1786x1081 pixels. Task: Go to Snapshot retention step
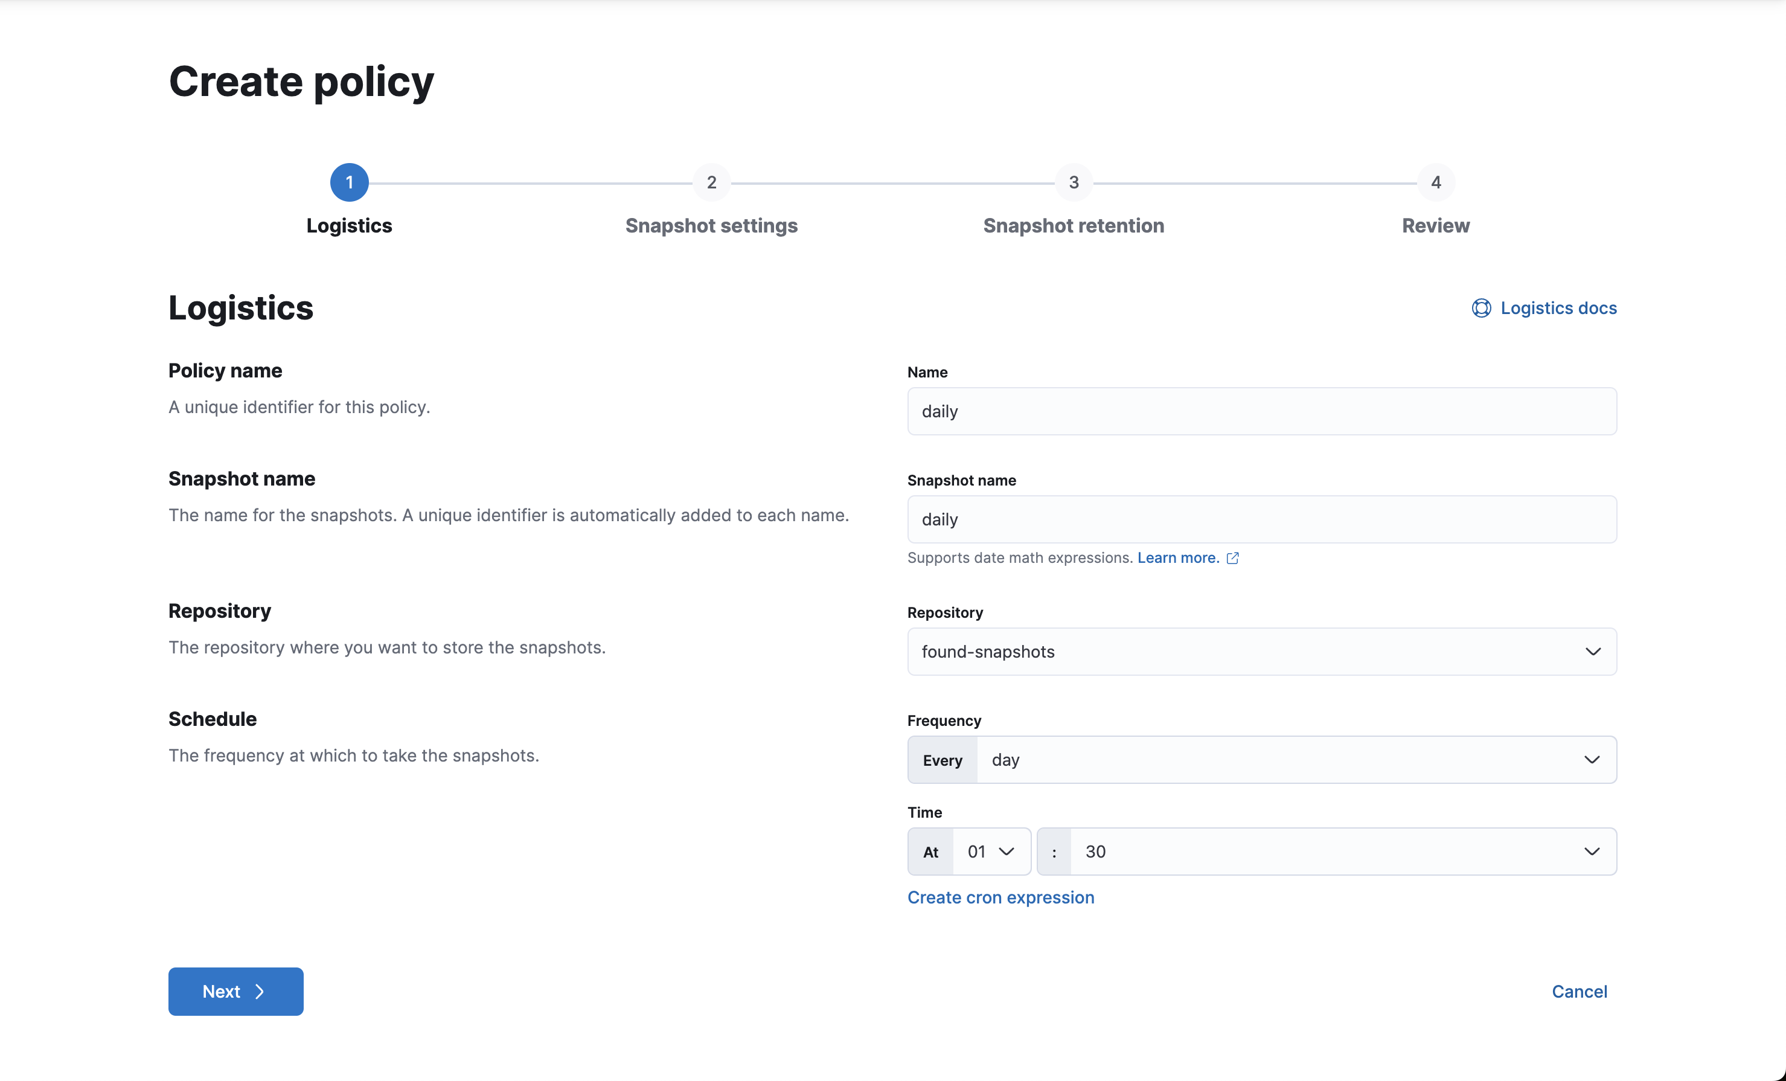click(1074, 226)
